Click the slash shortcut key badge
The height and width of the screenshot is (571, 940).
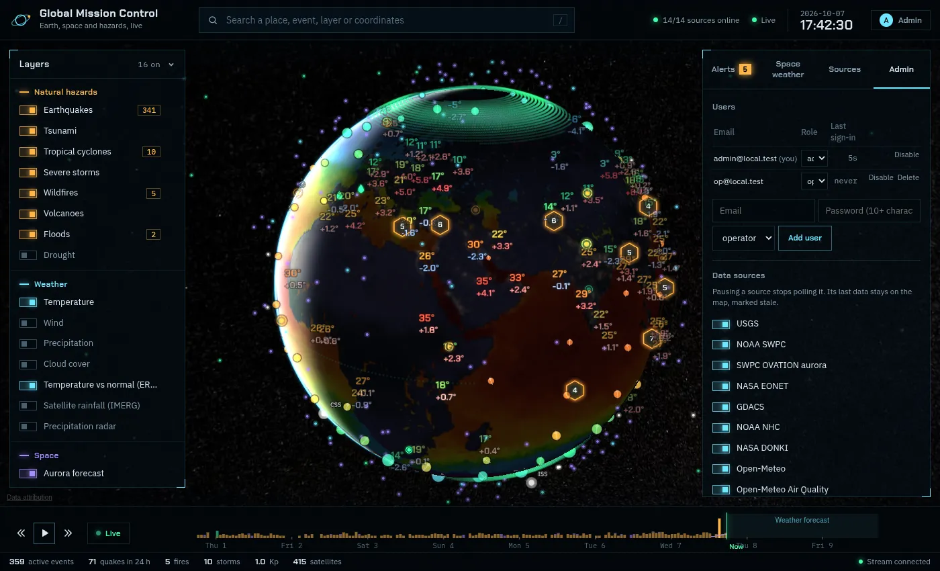coord(560,20)
